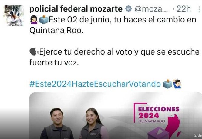Click the speaking head emoji before 'Ejerce'
Viewport: 202px width, 139px height.
[x=34, y=52]
